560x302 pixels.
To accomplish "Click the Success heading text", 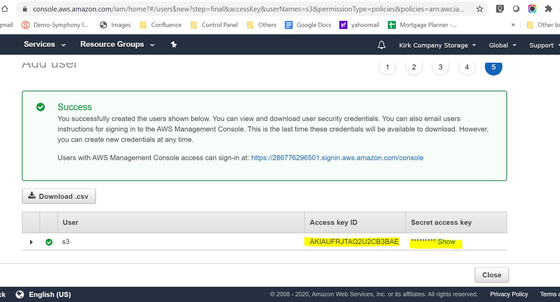I will (x=75, y=107).
